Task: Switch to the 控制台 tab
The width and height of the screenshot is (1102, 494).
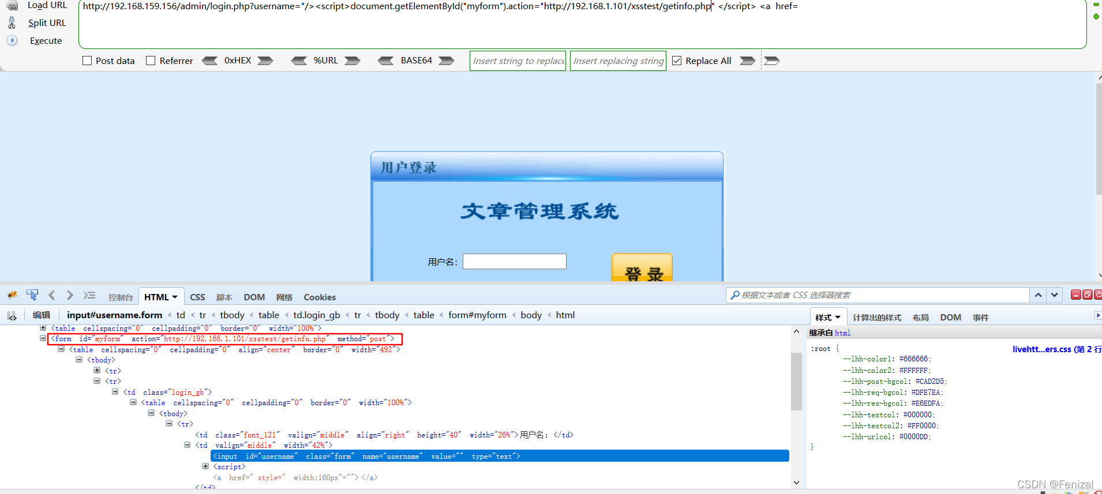Action: (x=121, y=297)
